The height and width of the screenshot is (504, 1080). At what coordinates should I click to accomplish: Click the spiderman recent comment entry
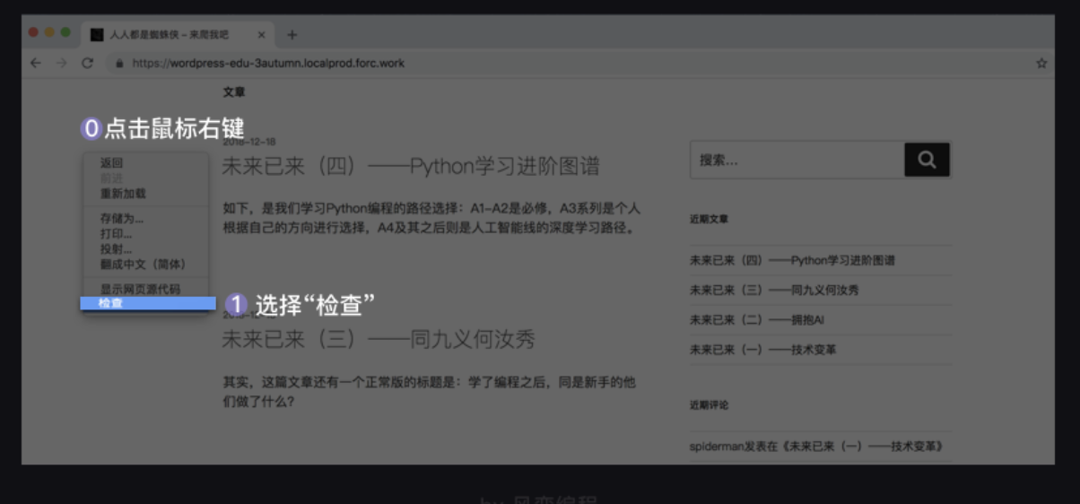coord(816,446)
